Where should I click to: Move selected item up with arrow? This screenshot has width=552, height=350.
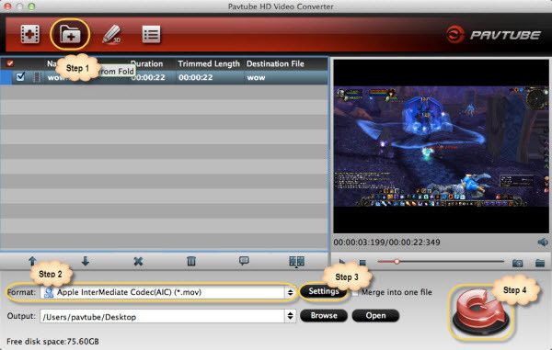click(x=32, y=261)
